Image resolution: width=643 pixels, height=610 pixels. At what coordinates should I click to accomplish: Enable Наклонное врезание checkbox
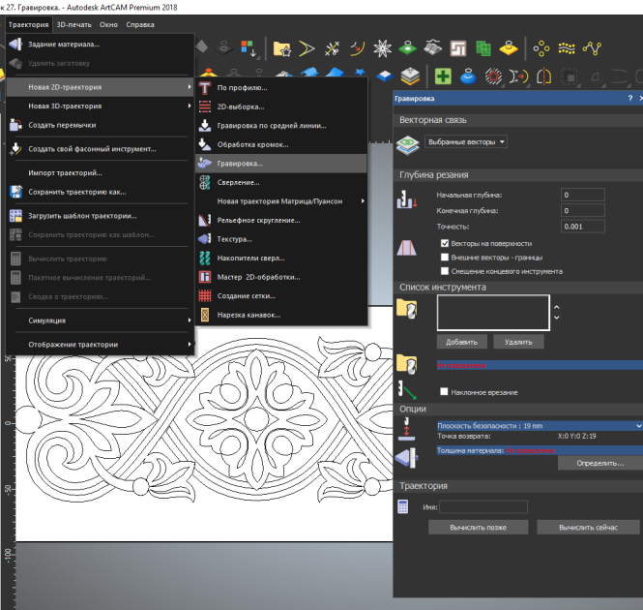[444, 391]
